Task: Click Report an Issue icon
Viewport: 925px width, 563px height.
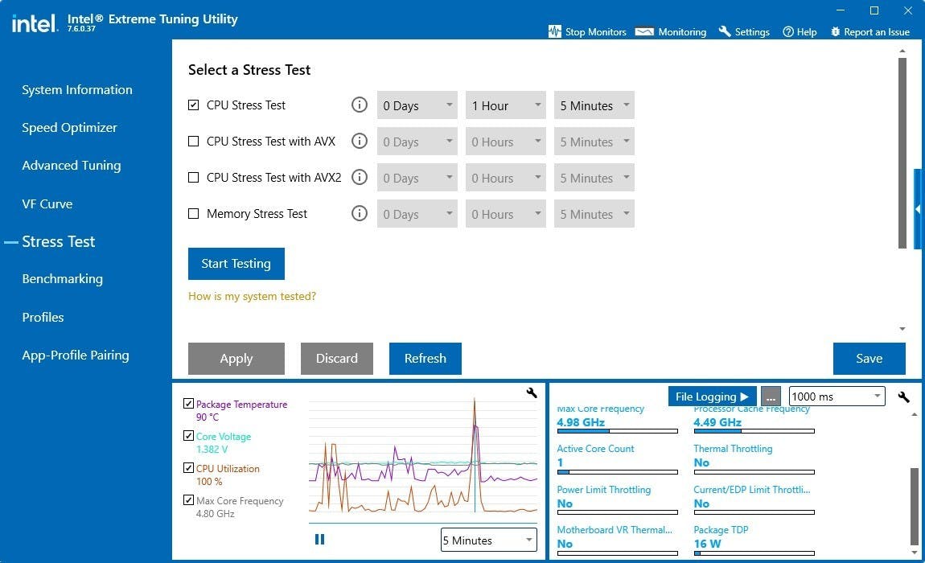Action: 835,31
